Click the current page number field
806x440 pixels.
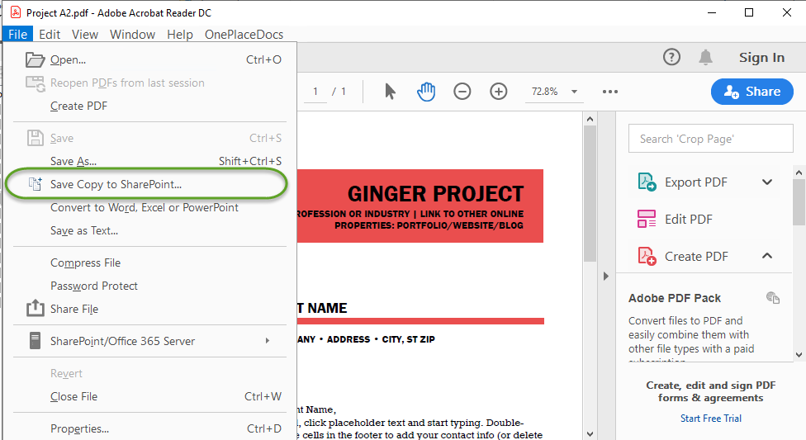(315, 92)
